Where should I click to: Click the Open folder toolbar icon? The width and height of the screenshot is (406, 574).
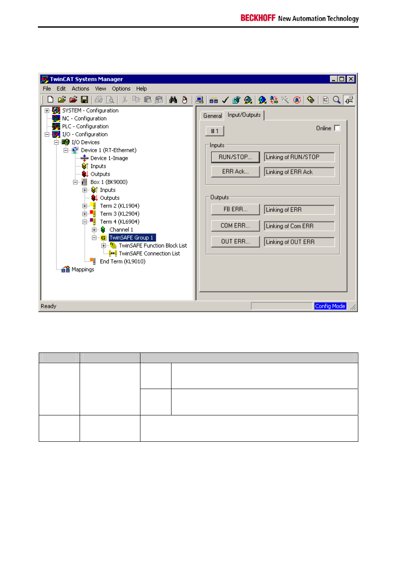tap(62, 100)
